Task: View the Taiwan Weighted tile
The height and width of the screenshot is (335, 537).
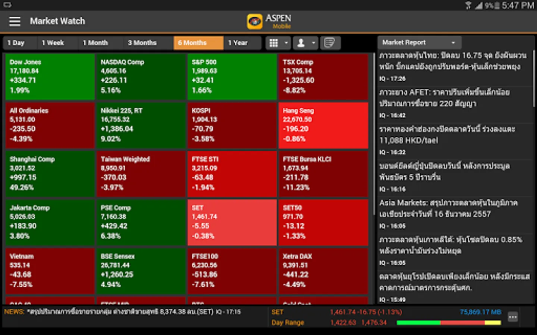Action: click(x=141, y=174)
